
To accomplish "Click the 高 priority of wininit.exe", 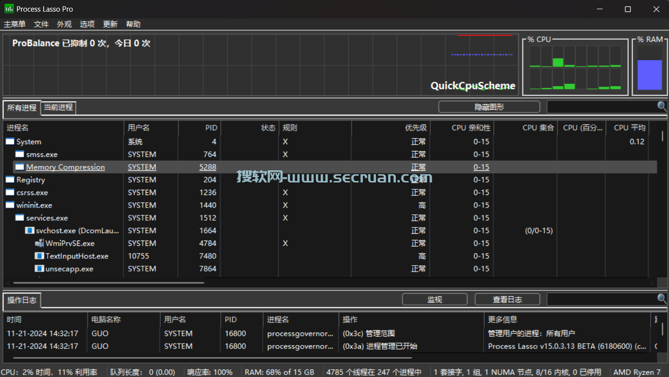I will point(422,205).
